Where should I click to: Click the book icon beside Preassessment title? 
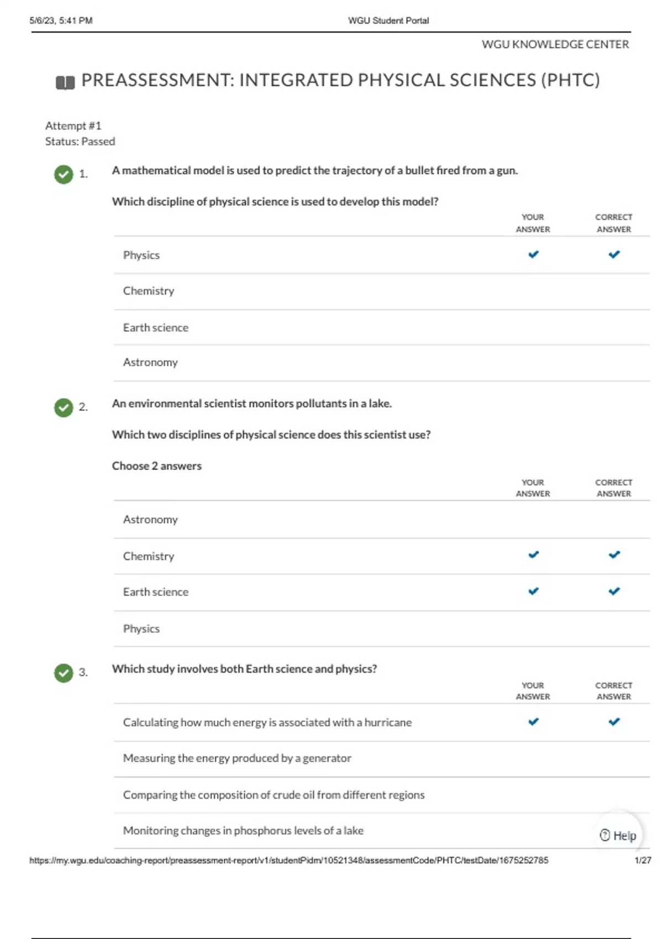(x=65, y=82)
